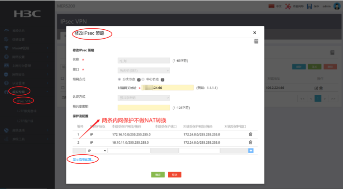Open authentication method dropdown

[x=144, y=98]
